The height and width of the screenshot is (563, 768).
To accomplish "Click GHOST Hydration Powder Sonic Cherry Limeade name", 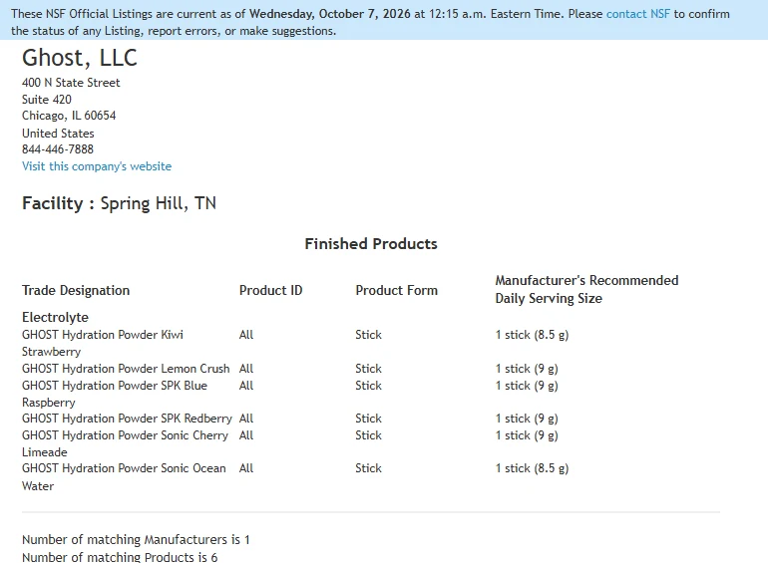I will (125, 443).
